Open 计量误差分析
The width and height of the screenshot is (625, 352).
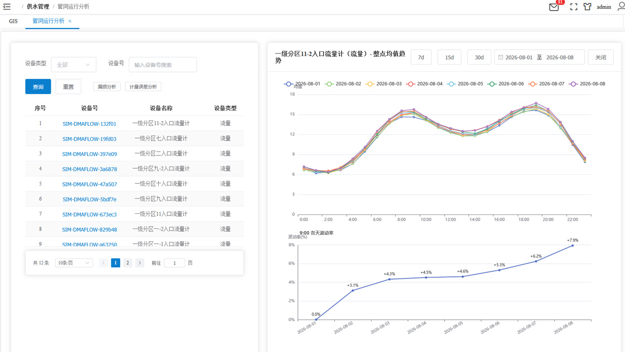(x=143, y=86)
